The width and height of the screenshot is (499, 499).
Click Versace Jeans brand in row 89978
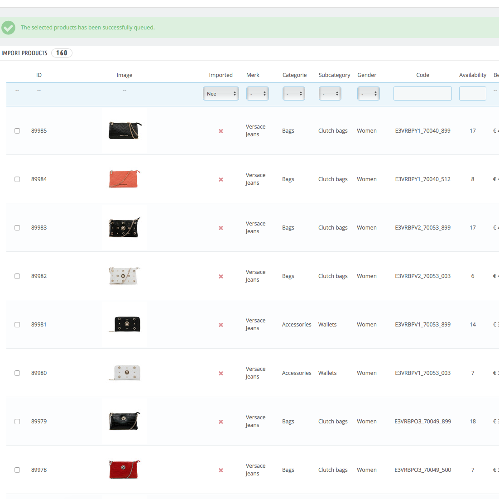point(255,470)
